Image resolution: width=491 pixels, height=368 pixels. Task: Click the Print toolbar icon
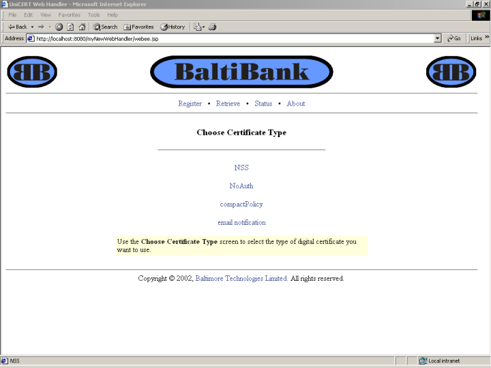212,27
